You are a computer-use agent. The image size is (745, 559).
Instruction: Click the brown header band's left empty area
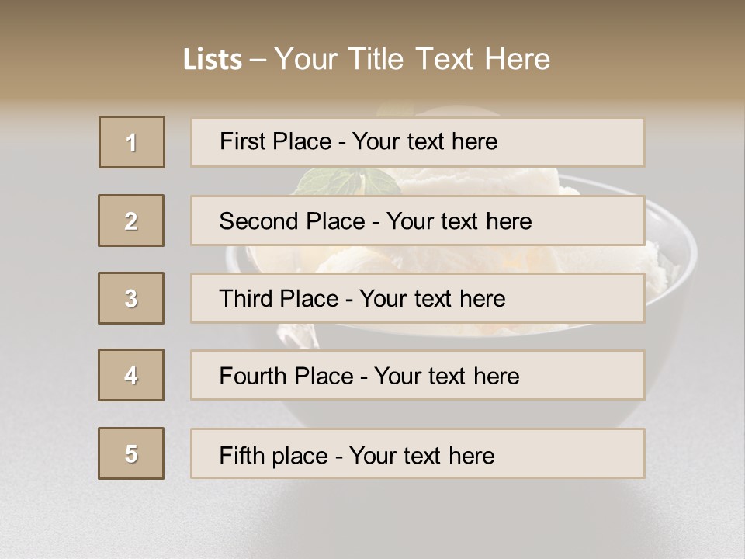point(78,54)
